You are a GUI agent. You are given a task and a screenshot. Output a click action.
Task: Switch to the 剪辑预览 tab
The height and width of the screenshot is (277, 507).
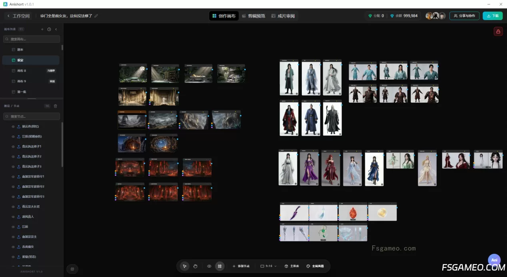pos(253,16)
